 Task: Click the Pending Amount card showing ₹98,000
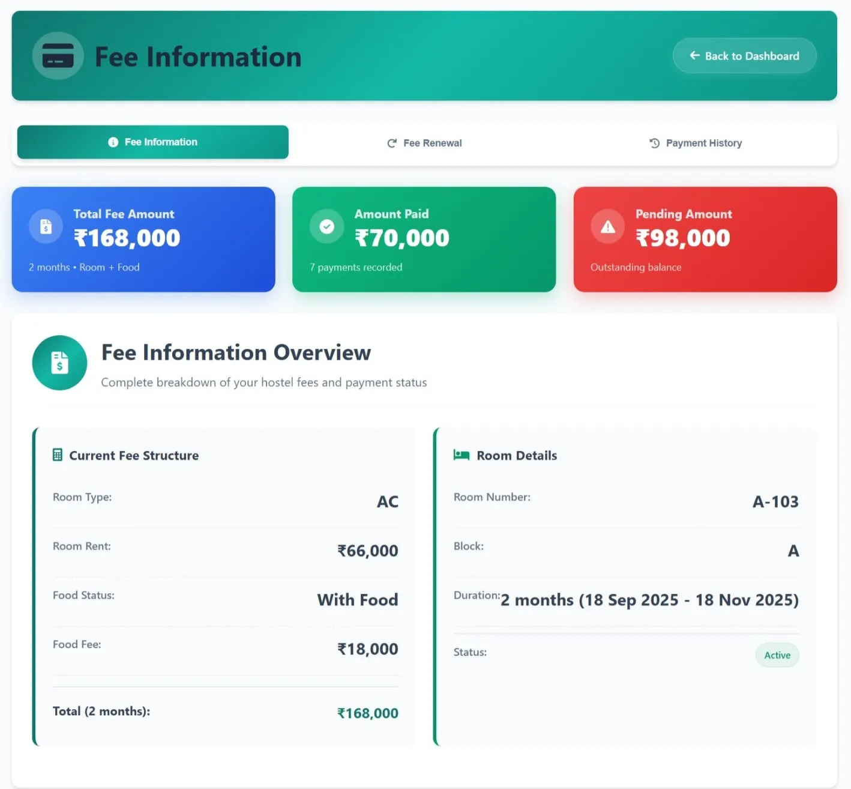pyautogui.click(x=705, y=240)
